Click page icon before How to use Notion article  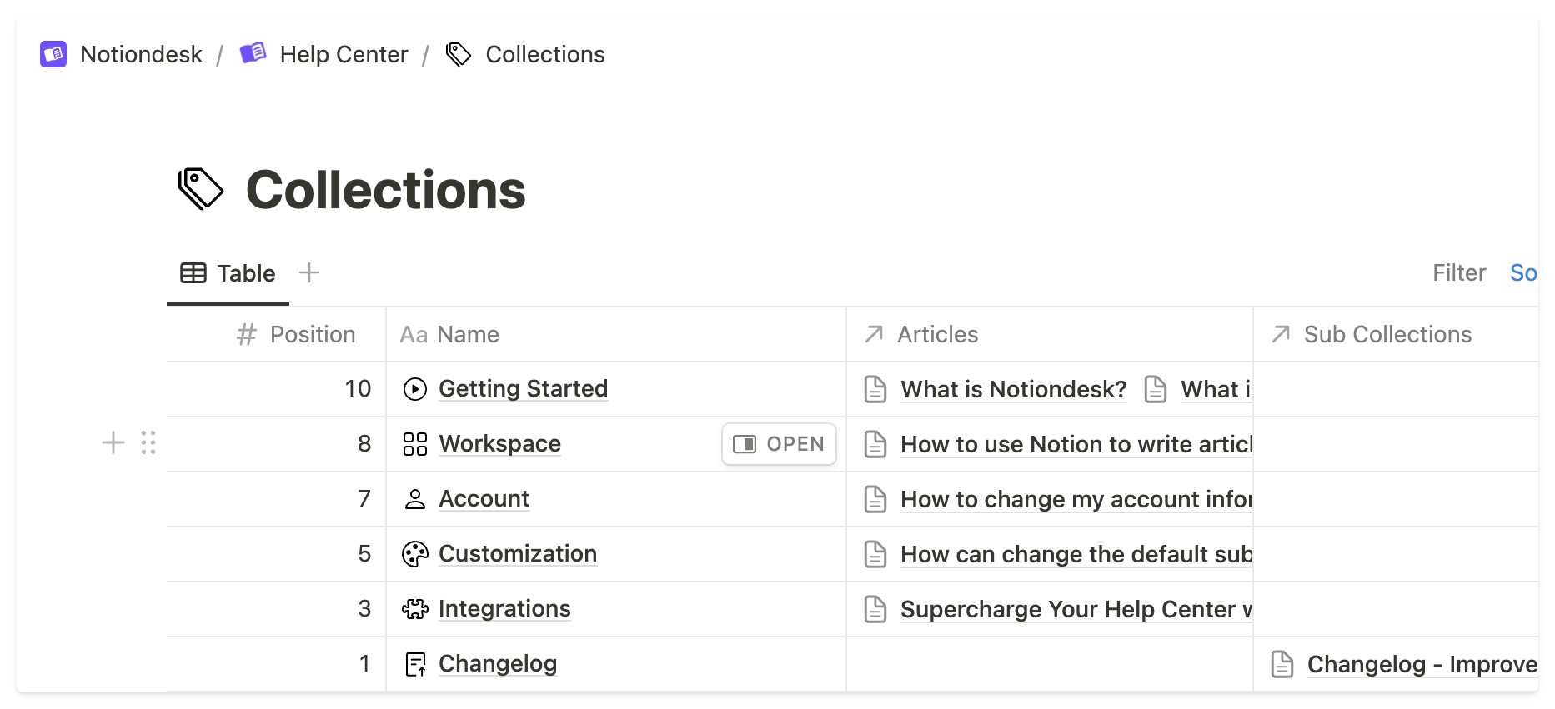(875, 444)
